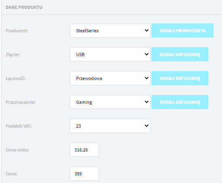The height and width of the screenshot is (183, 222).
Task: Open the Przeznaczenie dropdown showing Gaming
Action: (110, 102)
